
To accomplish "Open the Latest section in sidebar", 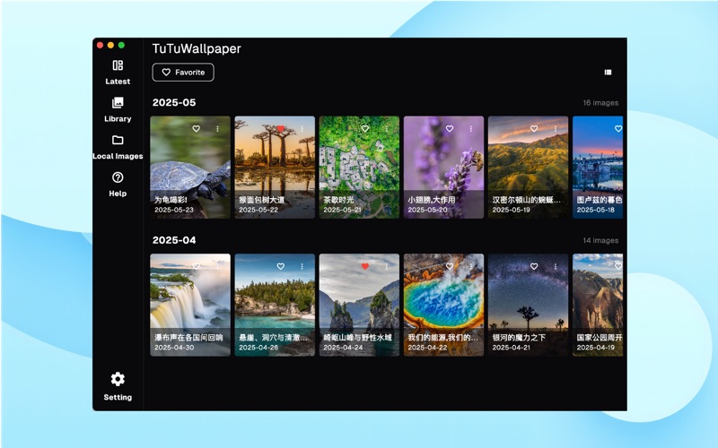I will point(118,73).
